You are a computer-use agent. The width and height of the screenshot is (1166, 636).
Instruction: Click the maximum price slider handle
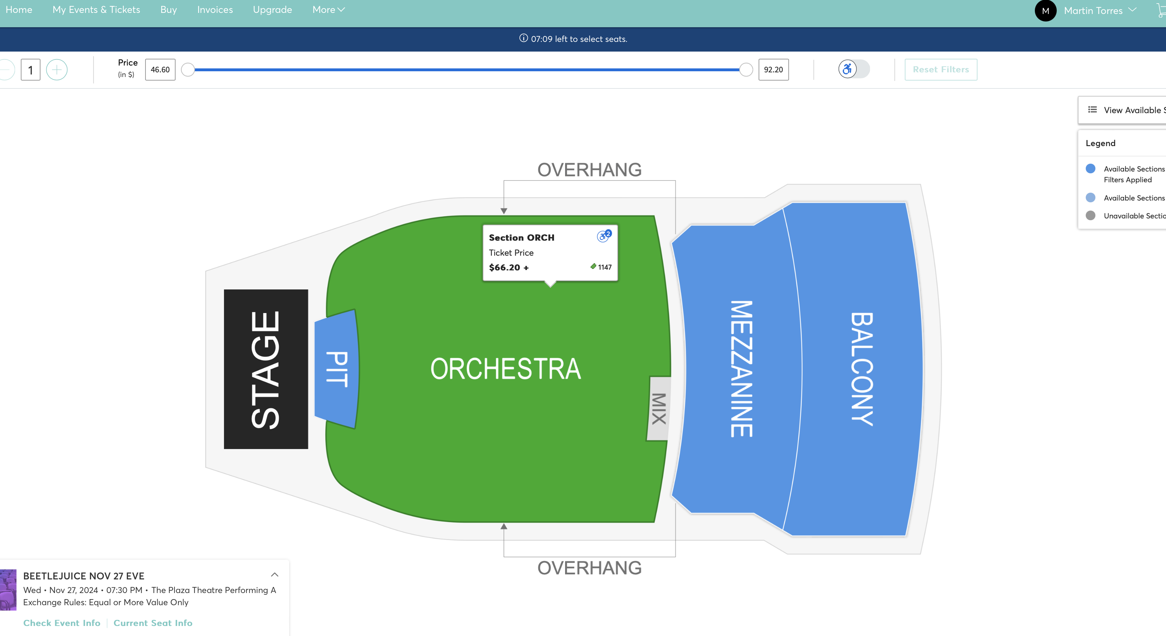[746, 70]
